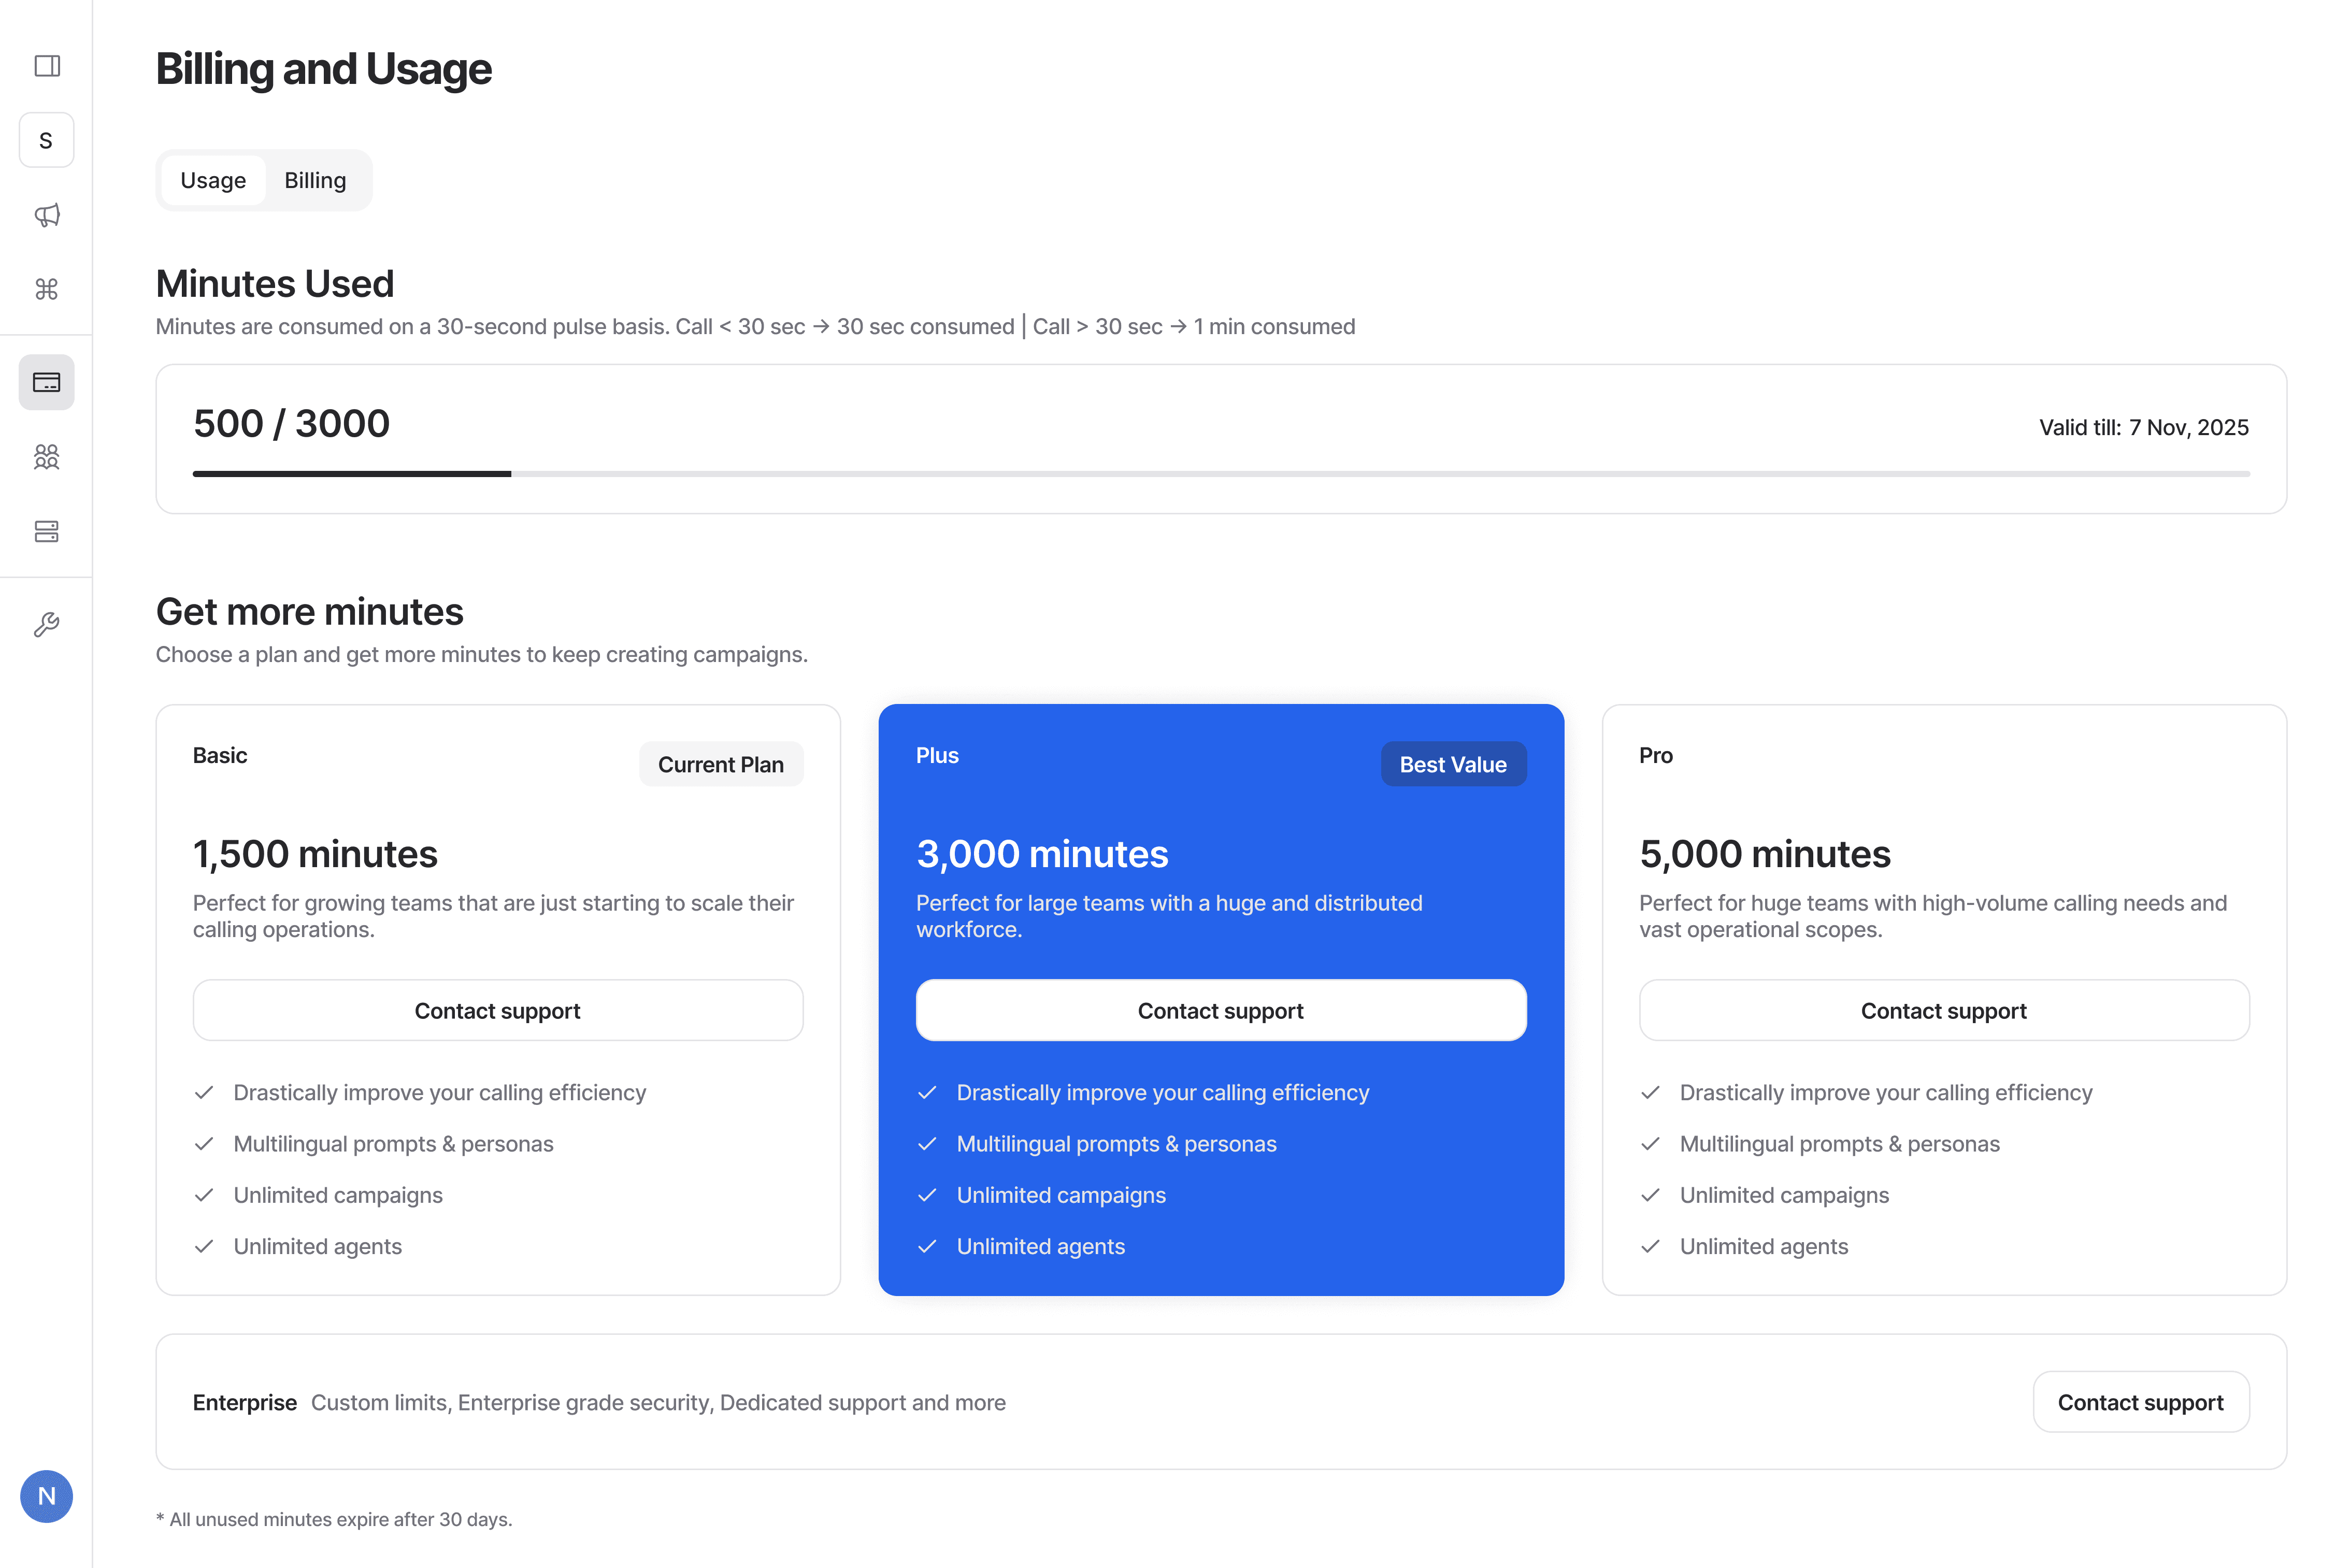This screenshot has height=1568, width=2350.
Task: Toggle the sidebar panel icon
Action: 47,66
